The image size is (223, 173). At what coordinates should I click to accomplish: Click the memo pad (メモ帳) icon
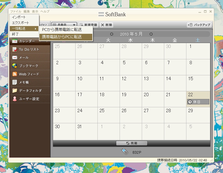[x=15, y=82]
